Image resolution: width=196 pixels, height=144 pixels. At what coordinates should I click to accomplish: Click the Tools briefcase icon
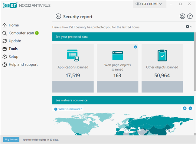coord(5,49)
